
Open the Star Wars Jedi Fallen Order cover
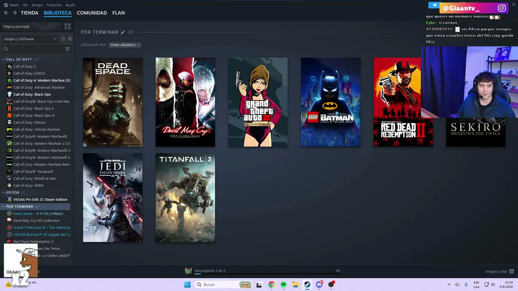(113, 198)
